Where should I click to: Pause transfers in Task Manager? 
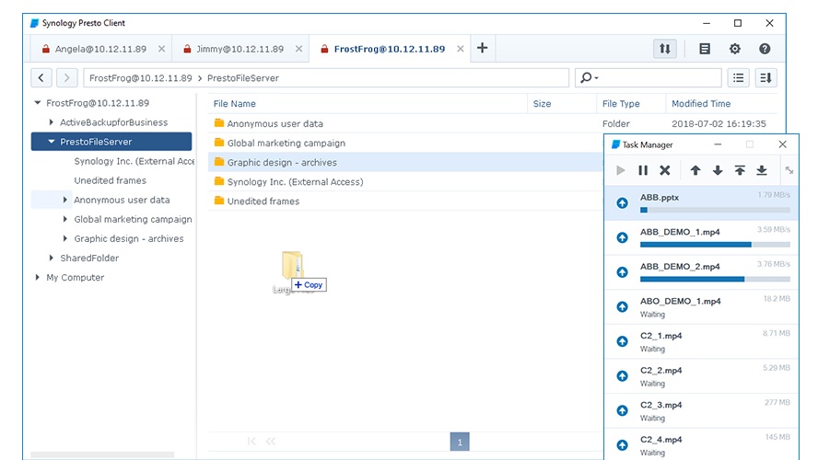[x=643, y=170]
